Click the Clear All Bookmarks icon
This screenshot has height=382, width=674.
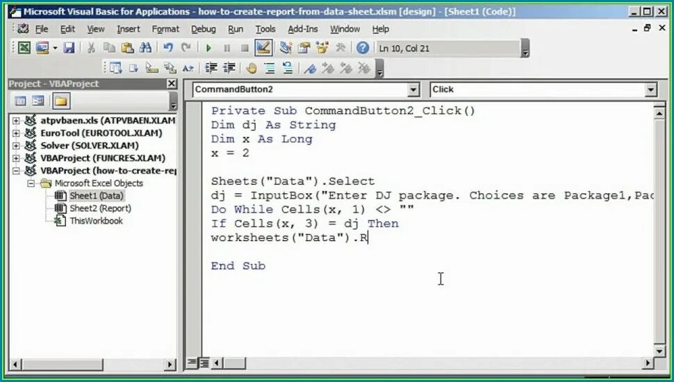[364, 68]
